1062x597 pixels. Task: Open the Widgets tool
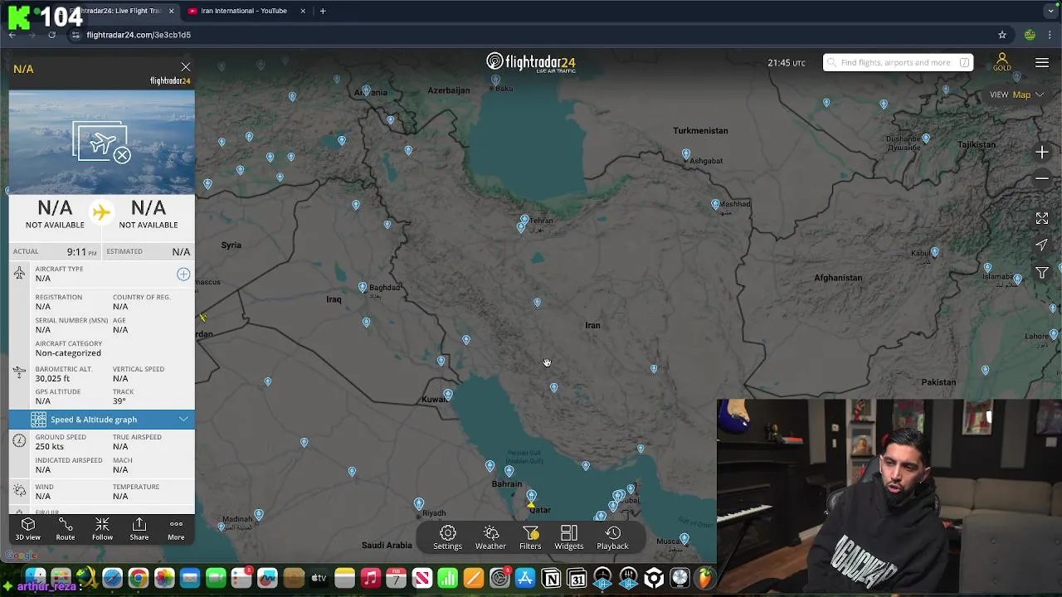point(569,537)
